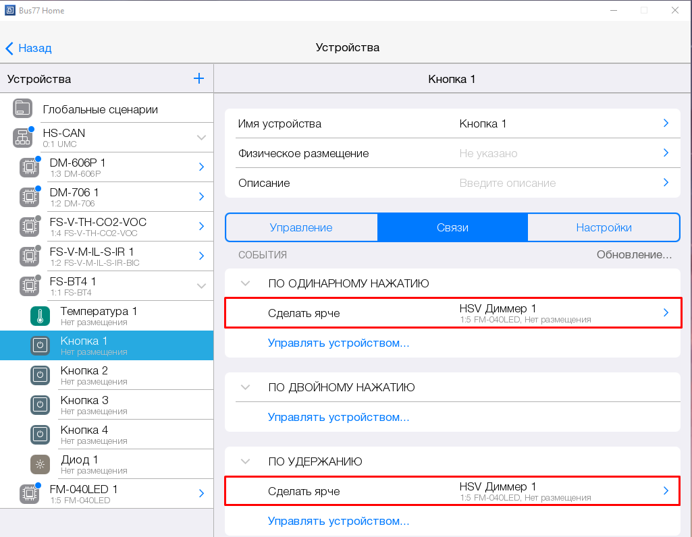Click the Кнопка 2 power icon
The image size is (692, 537).
40,375
